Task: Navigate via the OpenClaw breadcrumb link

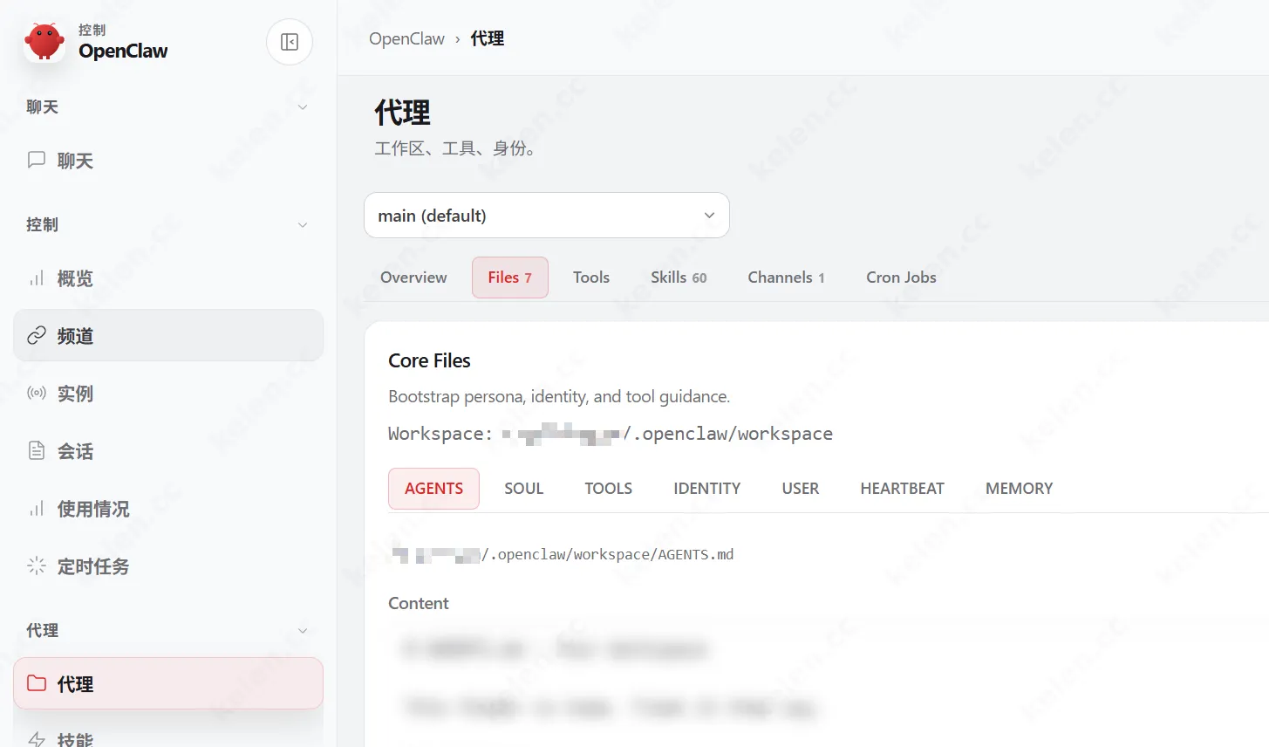Action: (406, 38)
